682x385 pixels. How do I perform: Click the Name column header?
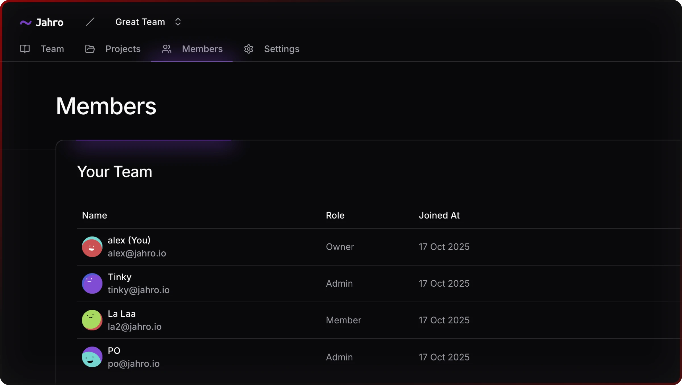click(95, 216)
